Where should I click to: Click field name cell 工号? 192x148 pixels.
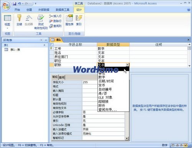click(75, 49)
